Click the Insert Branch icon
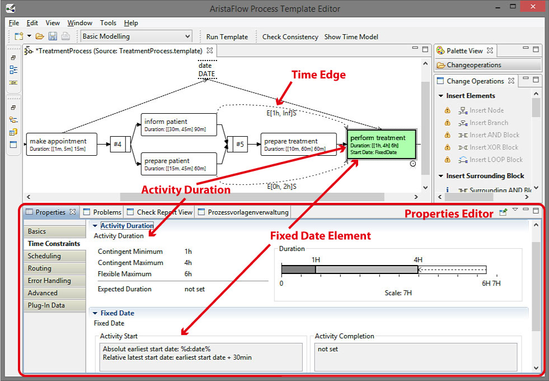Screen dimensions: 549x381 pos(463,123)
